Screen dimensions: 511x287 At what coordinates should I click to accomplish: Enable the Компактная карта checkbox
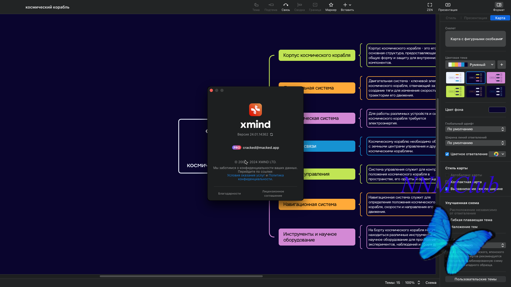[447, 182]
